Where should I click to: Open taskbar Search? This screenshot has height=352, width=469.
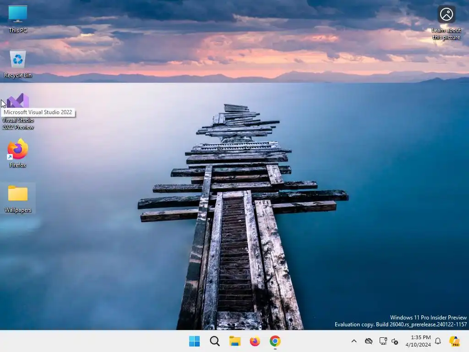click(215, 341)
